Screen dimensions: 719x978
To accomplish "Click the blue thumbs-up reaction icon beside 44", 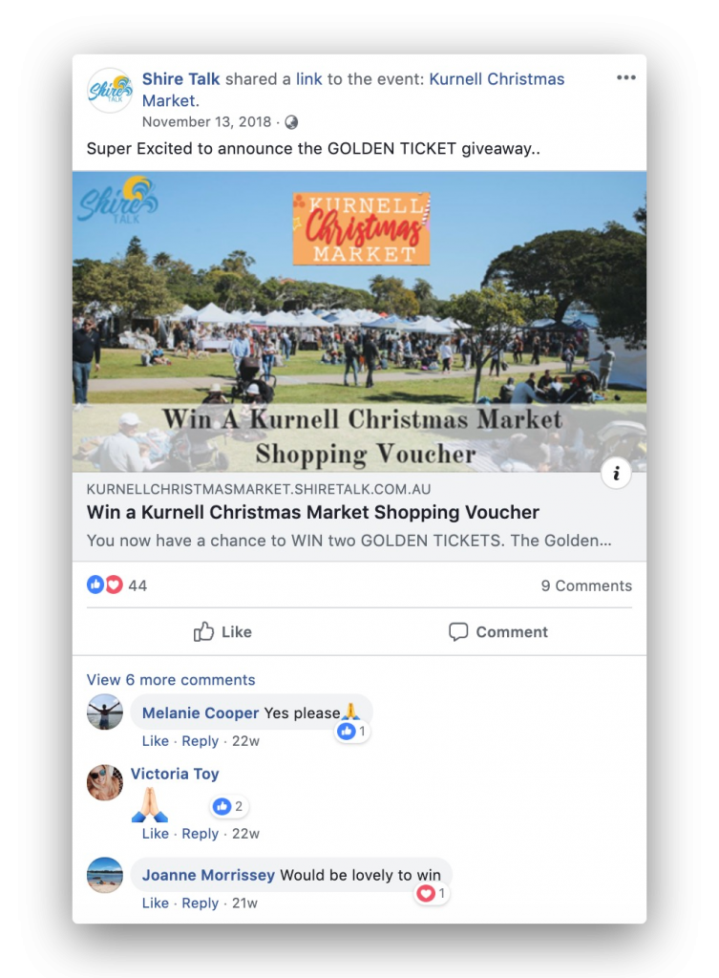I will coord(95,585).
